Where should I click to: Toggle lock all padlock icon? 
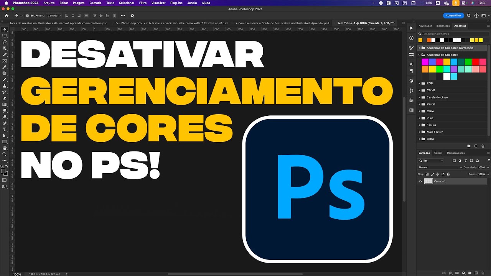tap(448, 174)
